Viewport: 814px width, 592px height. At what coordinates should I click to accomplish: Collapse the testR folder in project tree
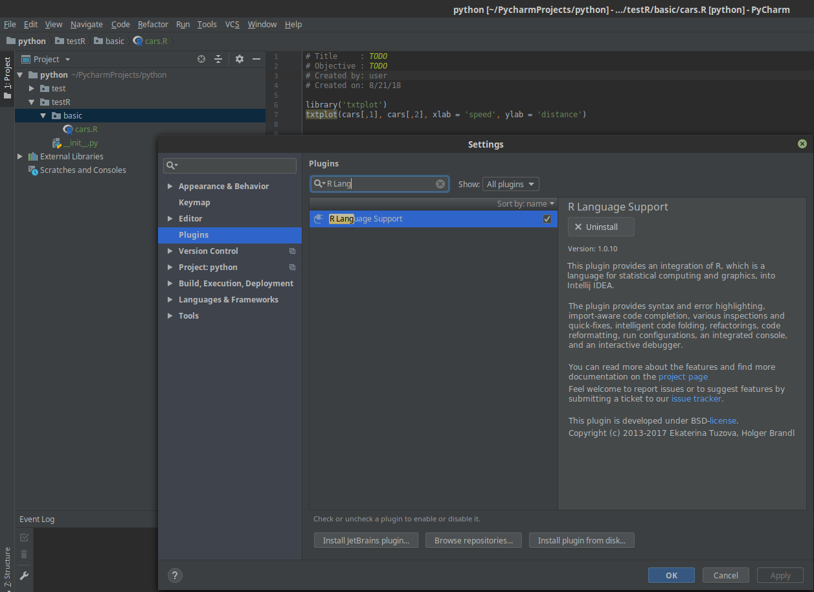coord(32,102)
